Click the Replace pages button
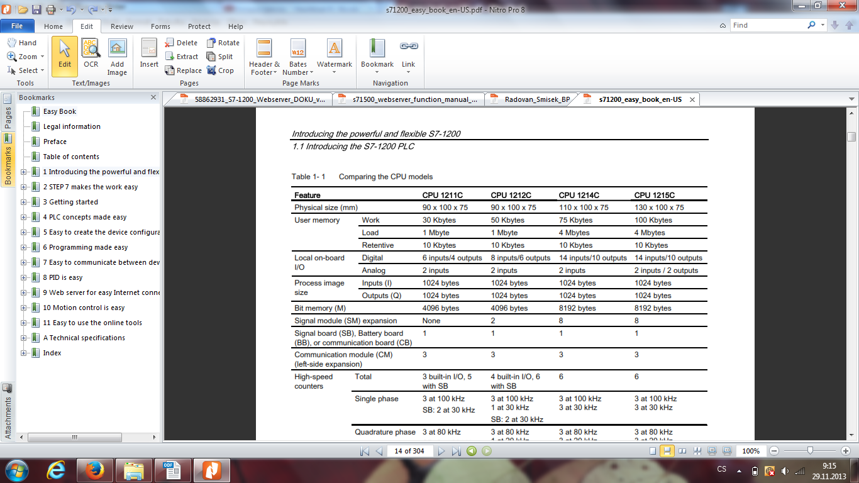Viewport: 859px width, 483px height. (x=184, y=70)
